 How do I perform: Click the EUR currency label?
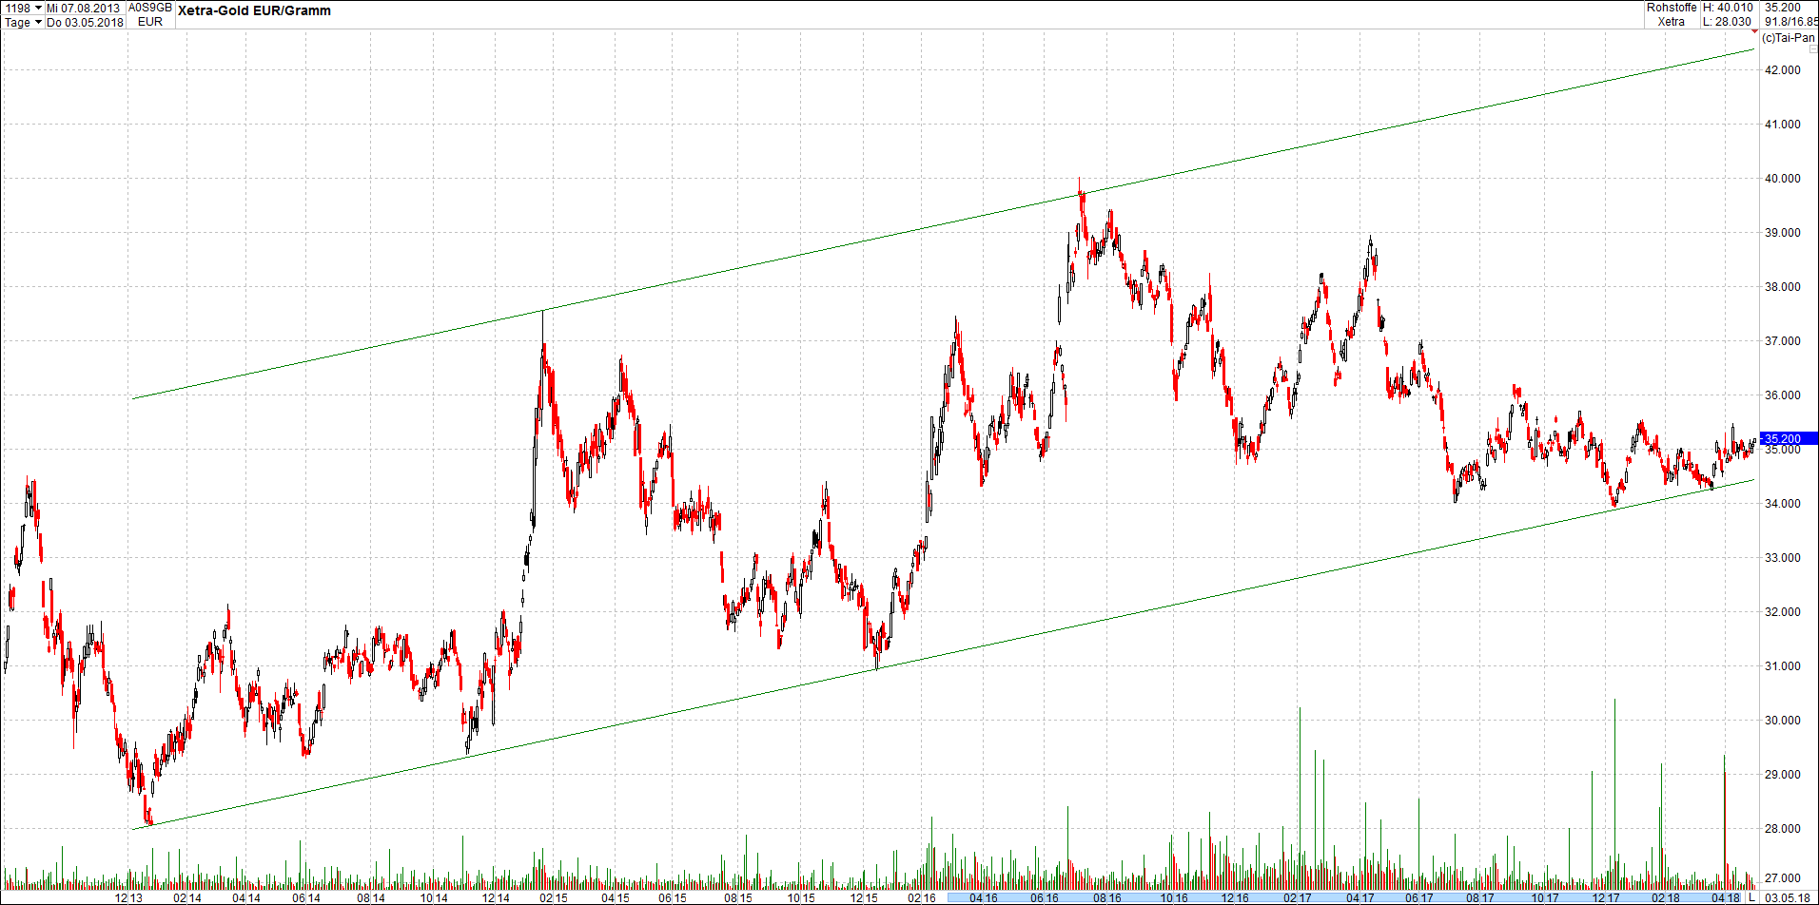[150, 22]
